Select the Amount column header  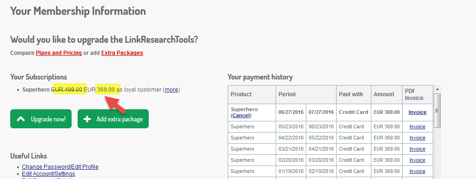coord(387,94)
